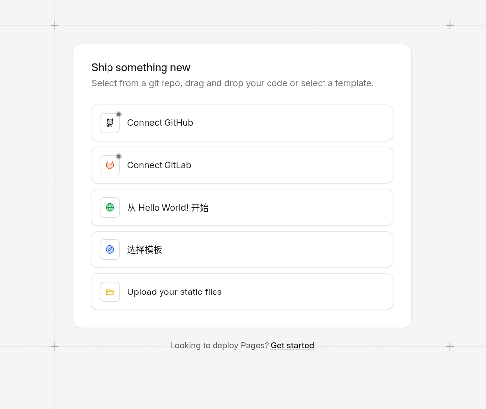This screenshot has height=409, width=486.
Task: Click the yellow open folder icon
Action: (110, 292)
